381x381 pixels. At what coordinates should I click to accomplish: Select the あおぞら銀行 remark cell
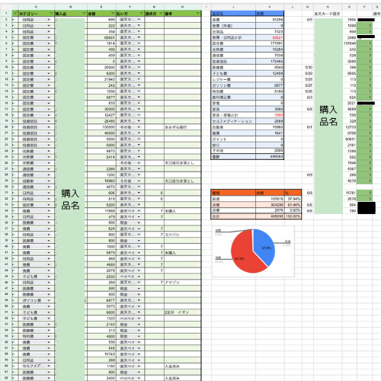point(182,127)
